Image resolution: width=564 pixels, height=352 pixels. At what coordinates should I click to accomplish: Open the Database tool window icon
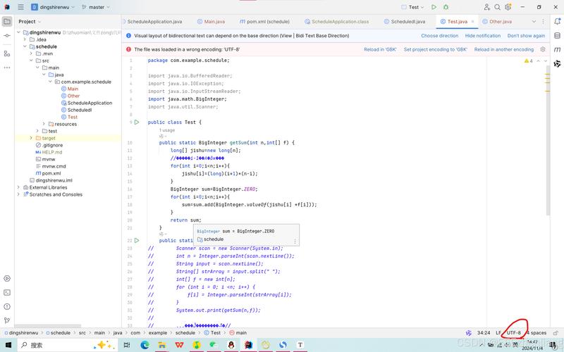point(557,36)
